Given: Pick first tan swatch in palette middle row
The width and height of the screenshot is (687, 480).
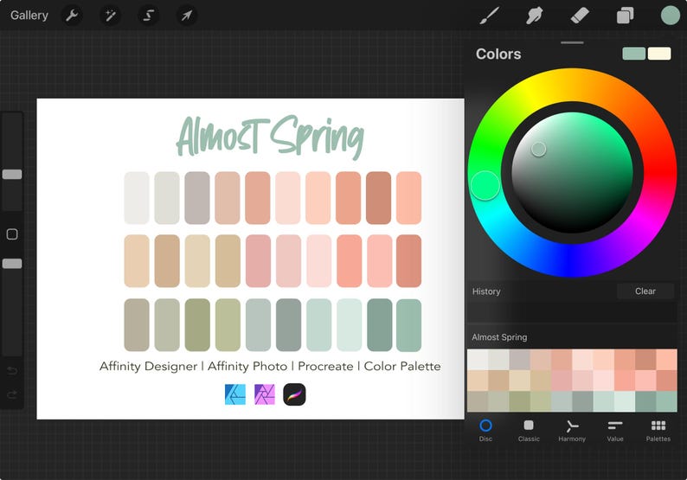Looking at the screenshot, I should coord(478,381).
